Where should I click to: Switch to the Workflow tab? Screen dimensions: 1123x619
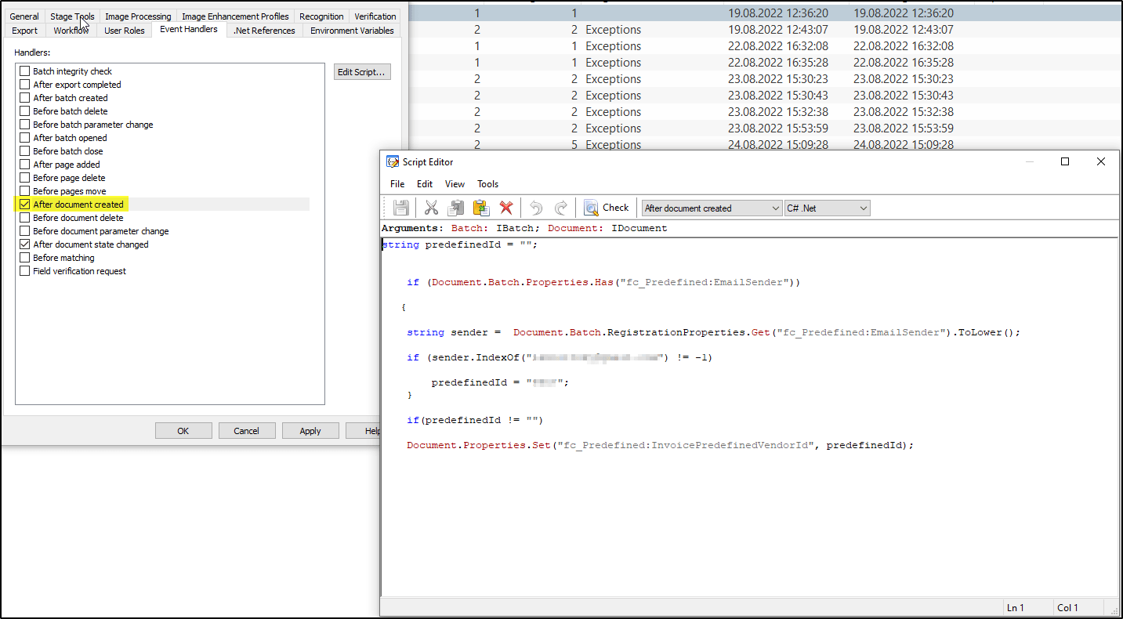point(71,31)
